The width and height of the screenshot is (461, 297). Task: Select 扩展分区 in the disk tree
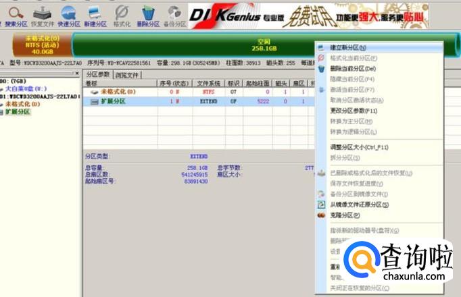pos(18,112)
